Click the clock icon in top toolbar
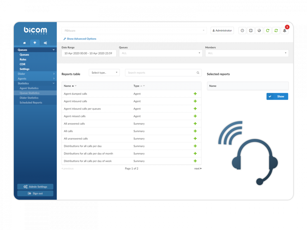 pyautogui.click(x=242, y=31)
